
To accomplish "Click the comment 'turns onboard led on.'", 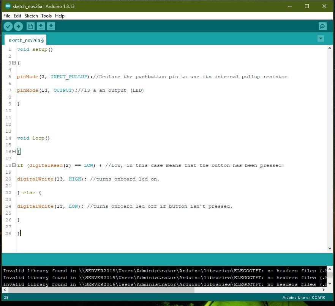I will pos(125,179).
